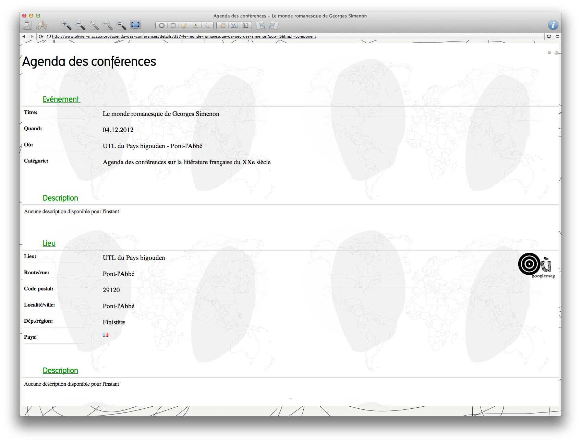Select the oval annotation tool
Screen dimensions: 581x443
161,25
